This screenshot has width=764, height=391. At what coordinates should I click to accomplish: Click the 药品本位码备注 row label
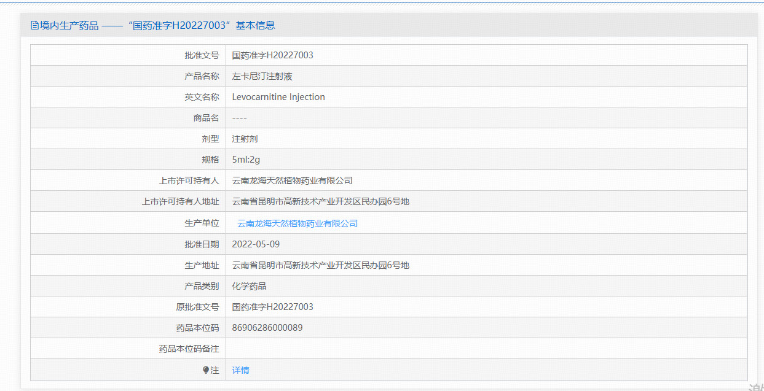[189, 349]
